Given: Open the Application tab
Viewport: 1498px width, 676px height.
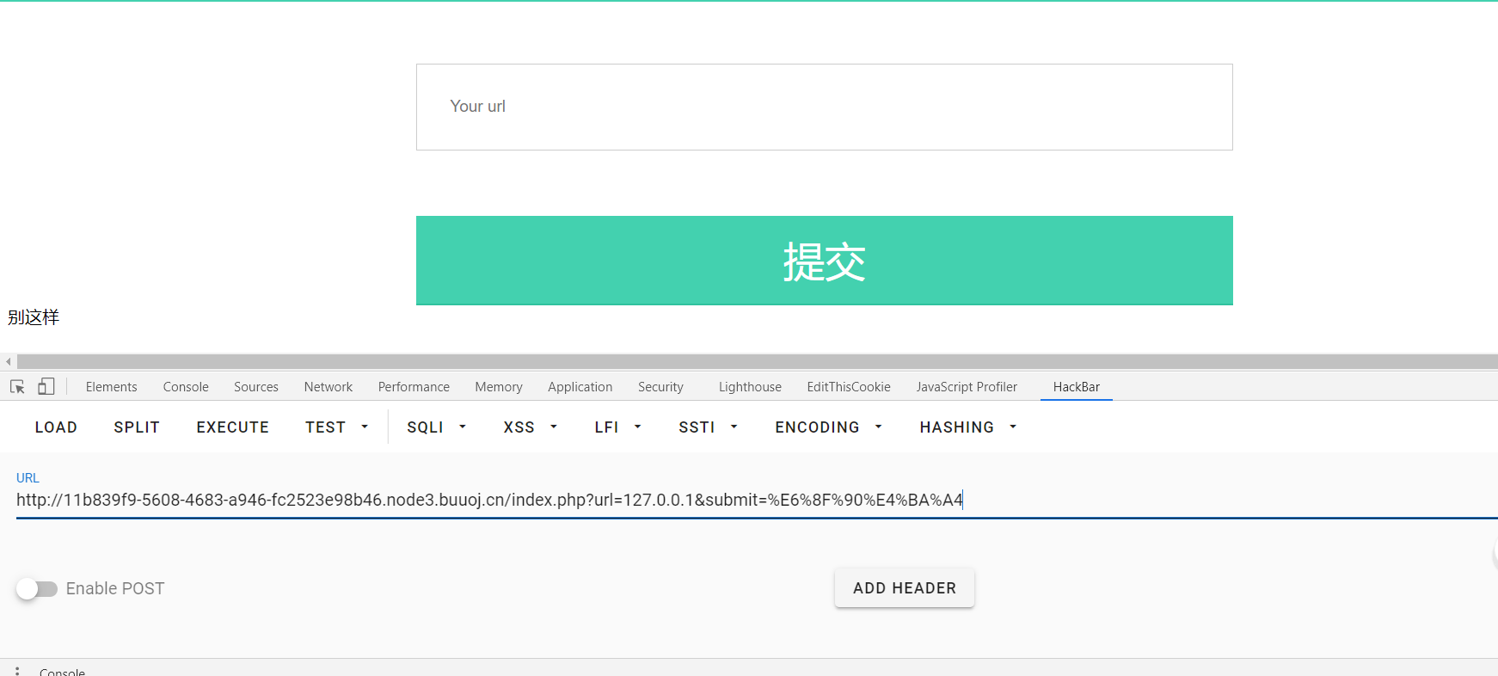Looking at the screenshot, I should 580,387.
